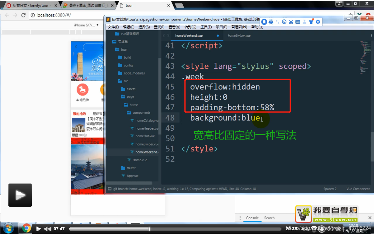Click the IME scissors screenshot icon
Viewport: 374px width, 234px height.
pos(291,22)
